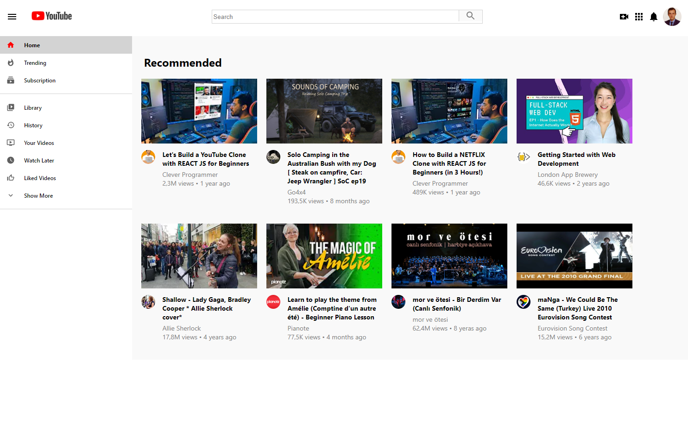Open the Sounds of Camping thumbnail

pos(324,111)
